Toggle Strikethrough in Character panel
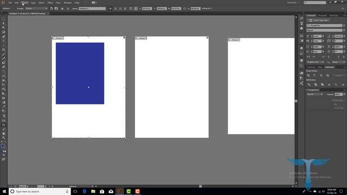This screenshot has width=347, height=195. tap(344, 57)
